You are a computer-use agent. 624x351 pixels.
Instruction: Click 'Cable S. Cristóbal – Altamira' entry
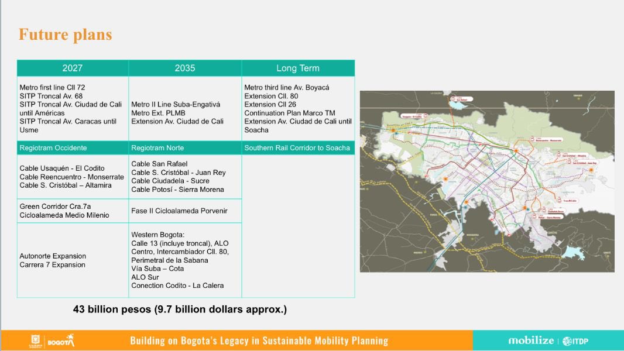(x=66, y=185)
